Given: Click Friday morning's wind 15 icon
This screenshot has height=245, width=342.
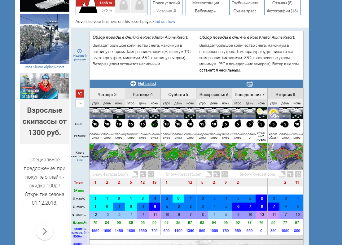Looking at the screenshot, I should point(131,124).
